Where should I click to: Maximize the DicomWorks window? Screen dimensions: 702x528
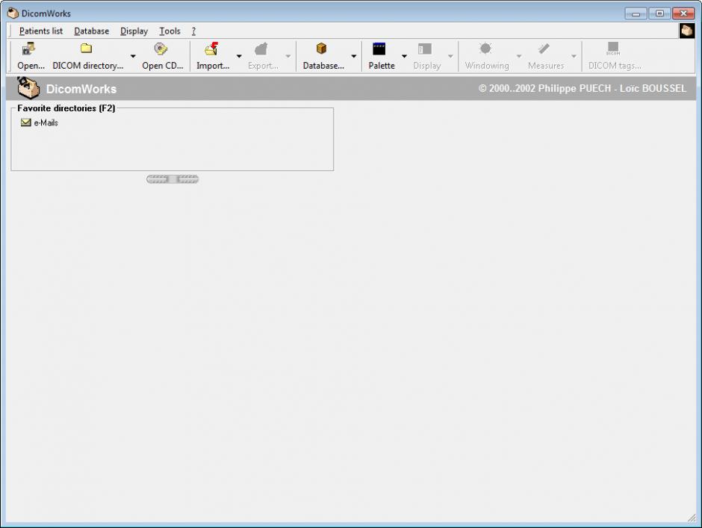[659, 13]
